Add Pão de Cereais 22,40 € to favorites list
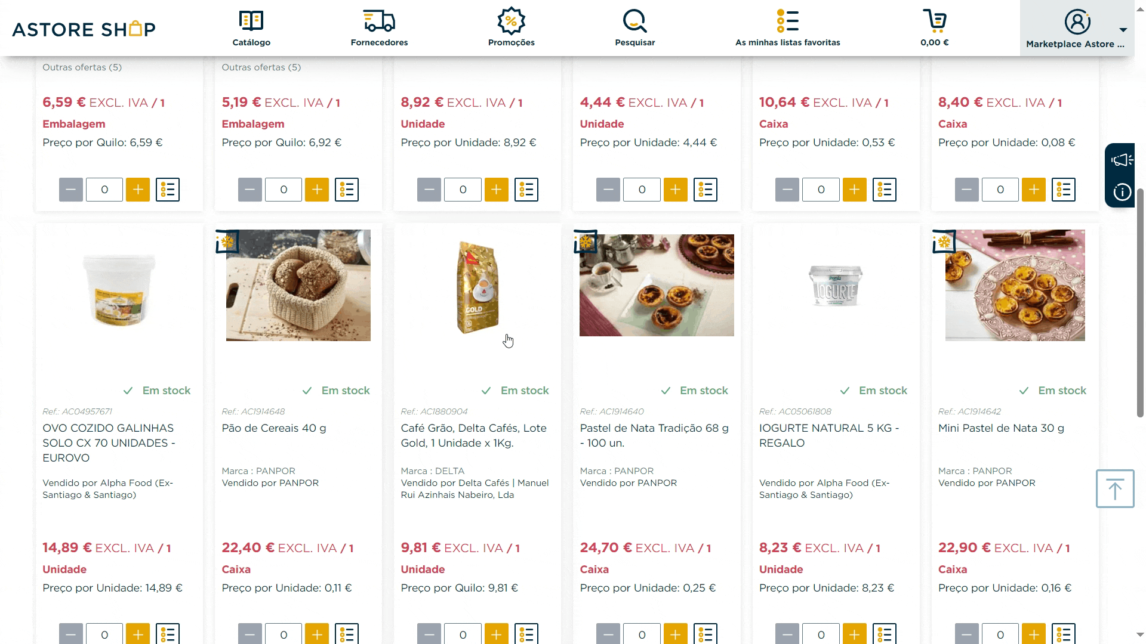The width and height of the screenshot is (1146, 644). [x=347, y=634]
